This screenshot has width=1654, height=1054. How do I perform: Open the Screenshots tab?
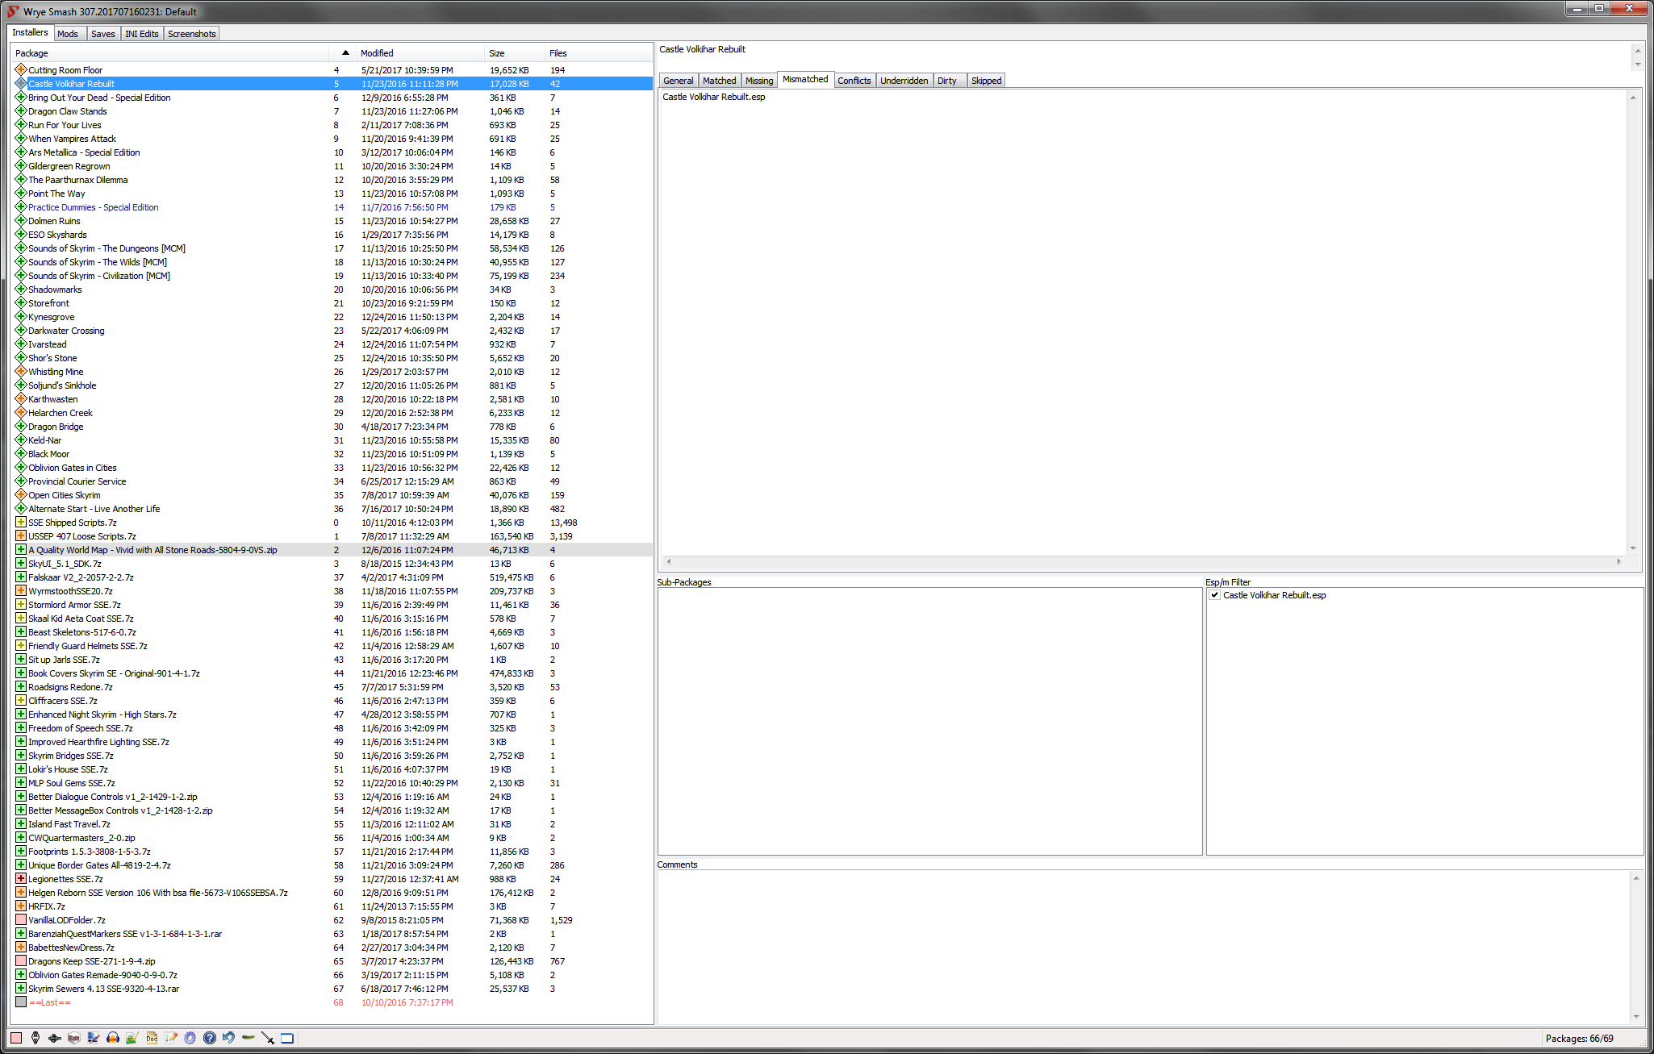tap(192, 34)
